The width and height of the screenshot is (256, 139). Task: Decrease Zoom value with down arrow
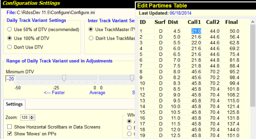pyautogui.click(x=32, y=119)
